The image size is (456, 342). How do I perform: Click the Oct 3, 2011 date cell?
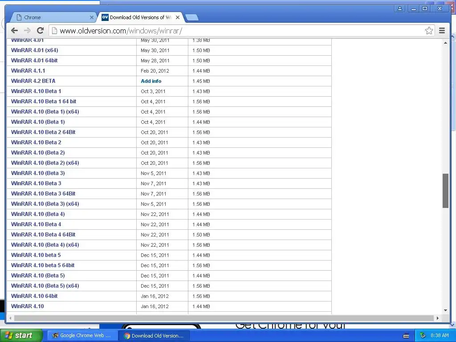tap(162, 91)
